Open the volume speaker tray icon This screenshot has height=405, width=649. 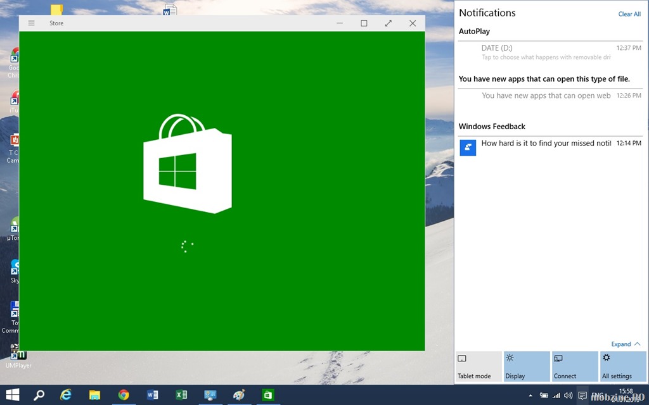point(569,396)
